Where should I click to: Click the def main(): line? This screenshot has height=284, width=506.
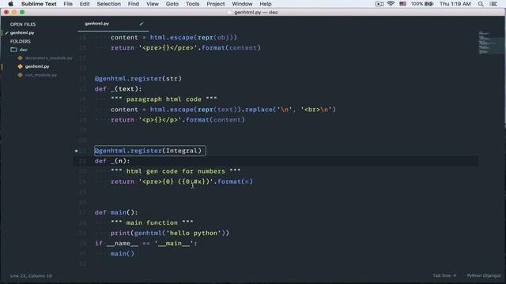point(116,212)
